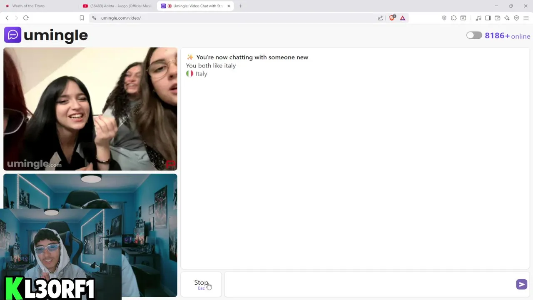Open a new browser tab
This screenshot has height=300, width=533.
point(240,6)
